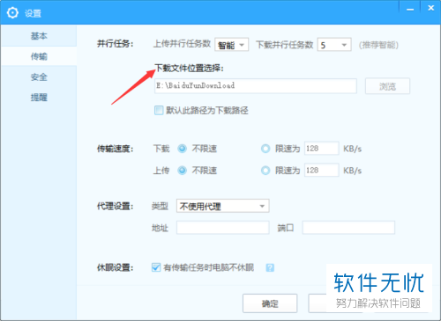Enable 默认此路径为下载路径 checkbox
The width and height of the screenshot is (441, 321).
click(159, 111)
